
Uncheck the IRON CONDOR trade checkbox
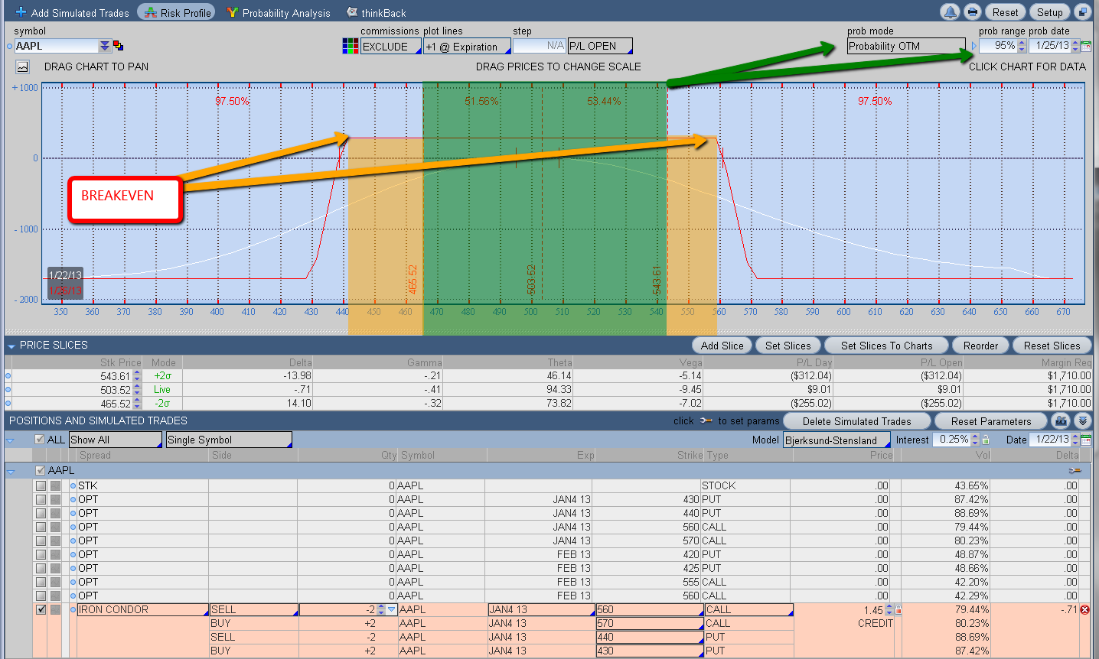(x=41, y=610)
